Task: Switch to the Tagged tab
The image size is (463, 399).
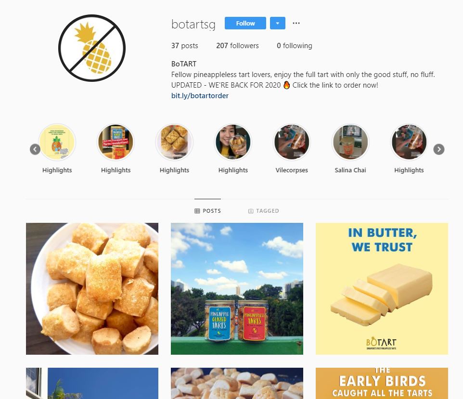Action: (263, 211)
